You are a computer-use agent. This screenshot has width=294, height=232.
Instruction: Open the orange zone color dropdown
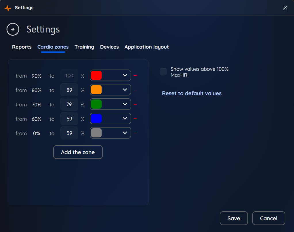(x=110, y=90)
